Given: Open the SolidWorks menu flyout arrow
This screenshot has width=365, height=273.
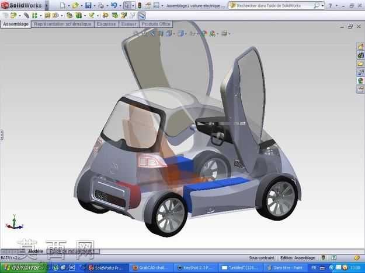Looking at the screenshot, I should point(46,5).
